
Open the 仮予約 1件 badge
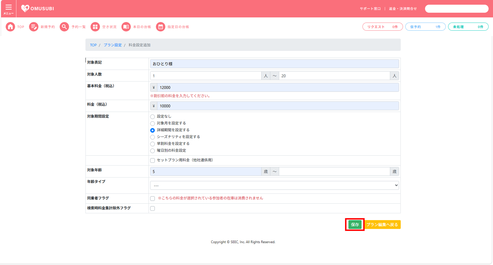(425, 27)
